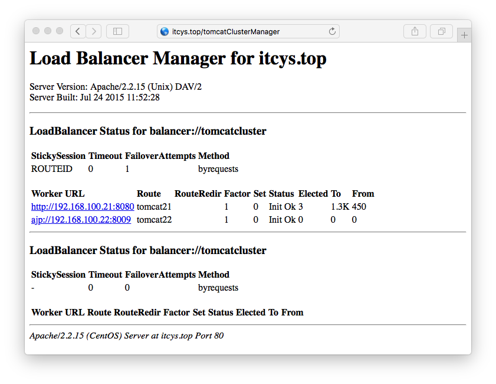
Task: Click the "1.3K" To value
Action: 340,207
